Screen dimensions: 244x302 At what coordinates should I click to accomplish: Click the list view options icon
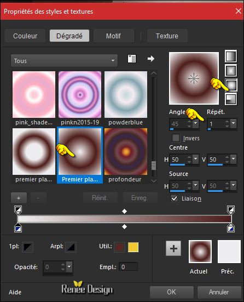coord(132,59)
